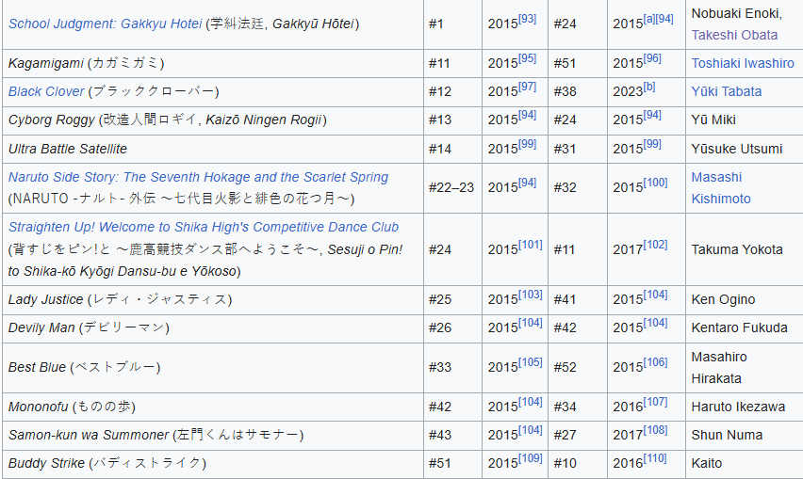Open citation [107] in Mononofu row
Screen dimensions: 803x479
655,402
